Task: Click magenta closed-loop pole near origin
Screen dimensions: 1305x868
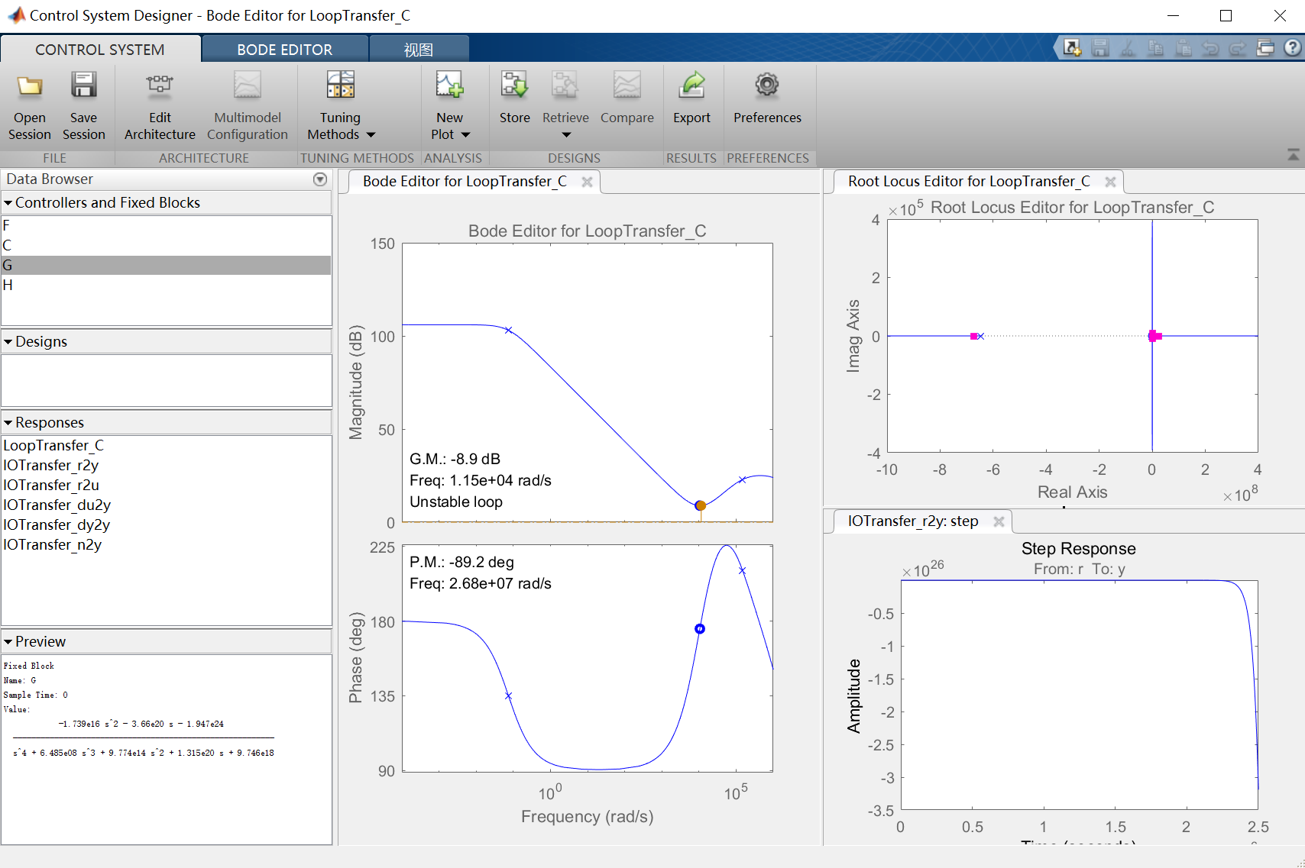Action: pos(1154,336)
